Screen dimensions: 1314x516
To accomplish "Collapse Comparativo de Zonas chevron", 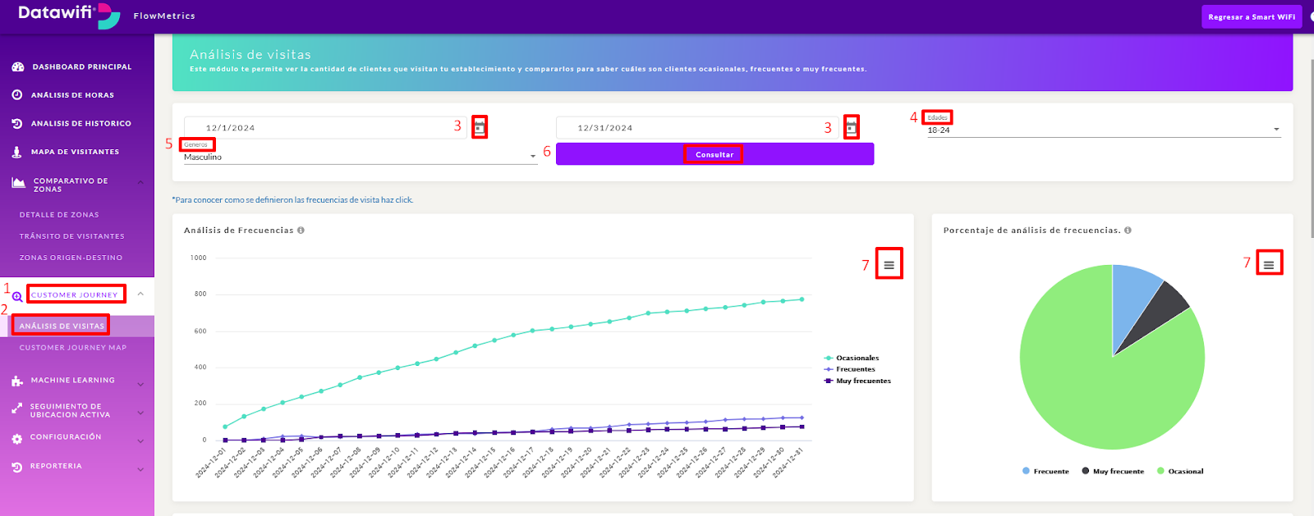I will coord(140,181).
